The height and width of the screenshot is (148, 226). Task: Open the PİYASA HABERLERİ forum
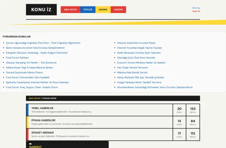43,120
